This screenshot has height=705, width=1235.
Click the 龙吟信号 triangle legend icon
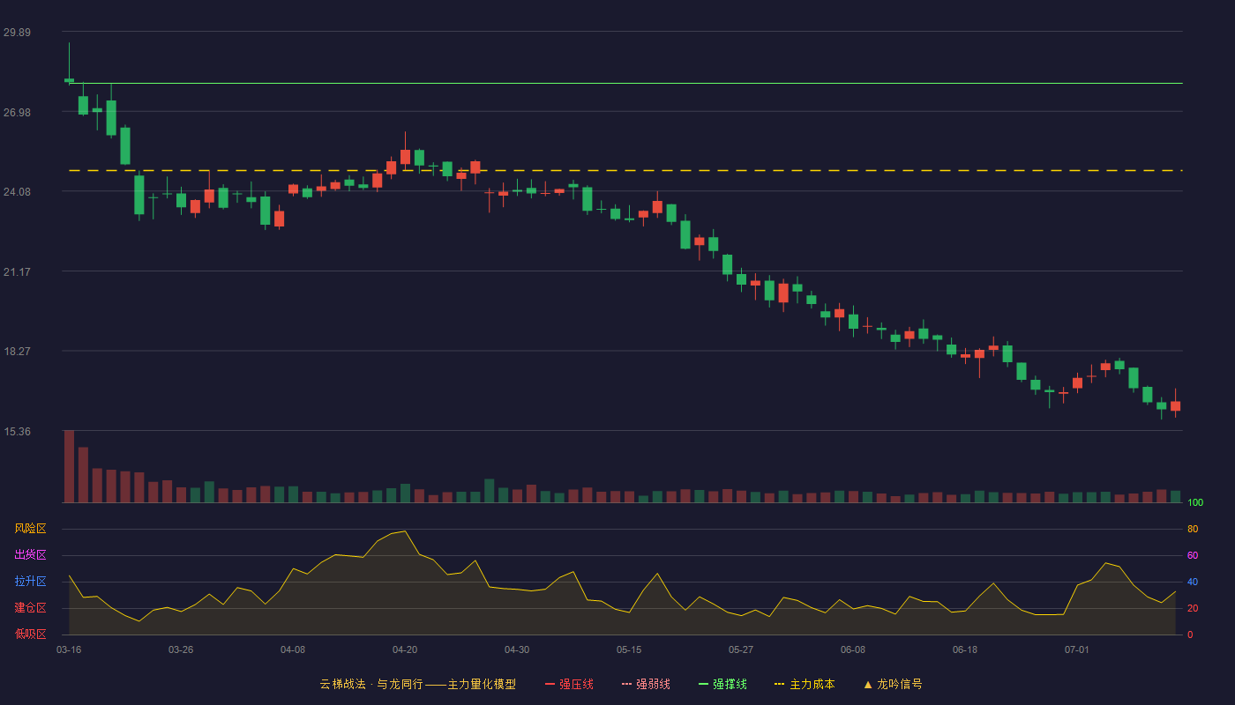(868, 684)
